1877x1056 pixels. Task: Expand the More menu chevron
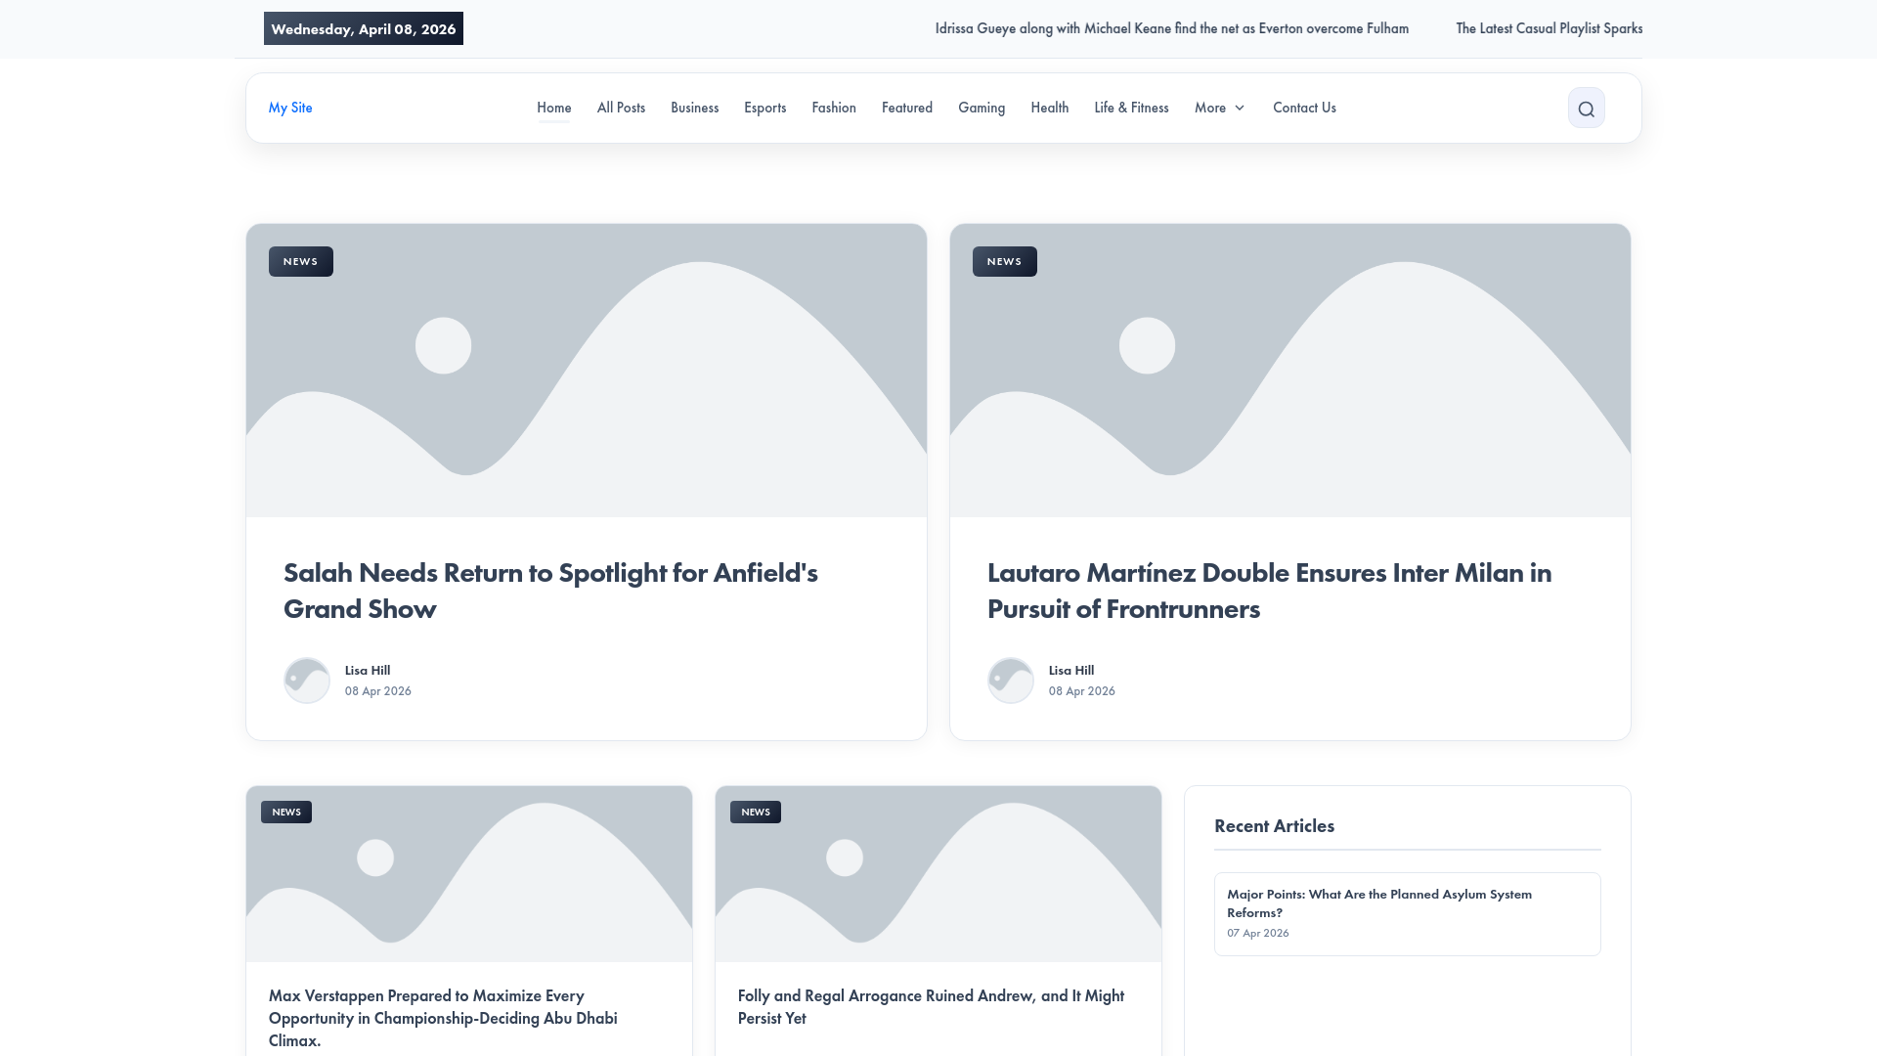click(1240, 109)
